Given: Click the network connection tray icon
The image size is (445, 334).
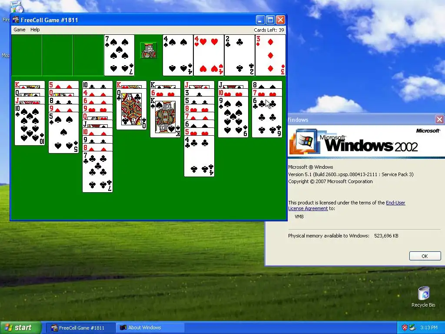Looking at the screenshot, I should pos(413,328).
